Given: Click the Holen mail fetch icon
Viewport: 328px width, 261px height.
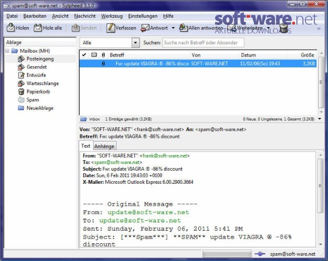Looking at the screenshot, I should click(10, 28).
